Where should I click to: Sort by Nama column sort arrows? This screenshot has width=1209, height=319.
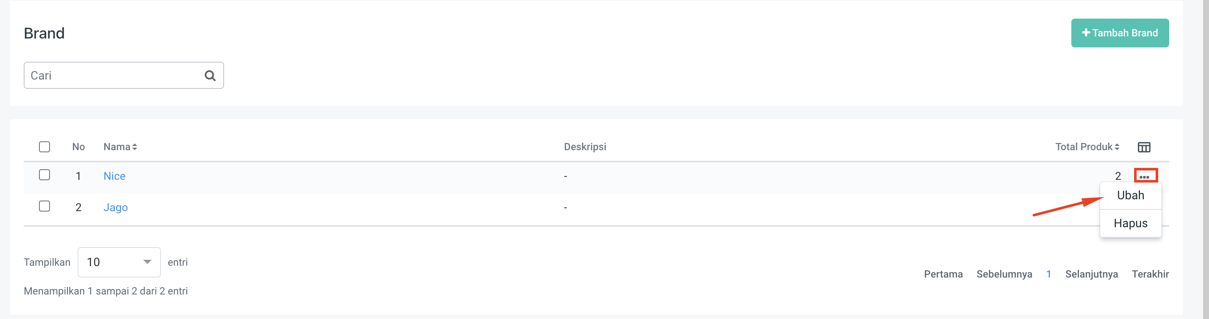[x=135, y=147]
